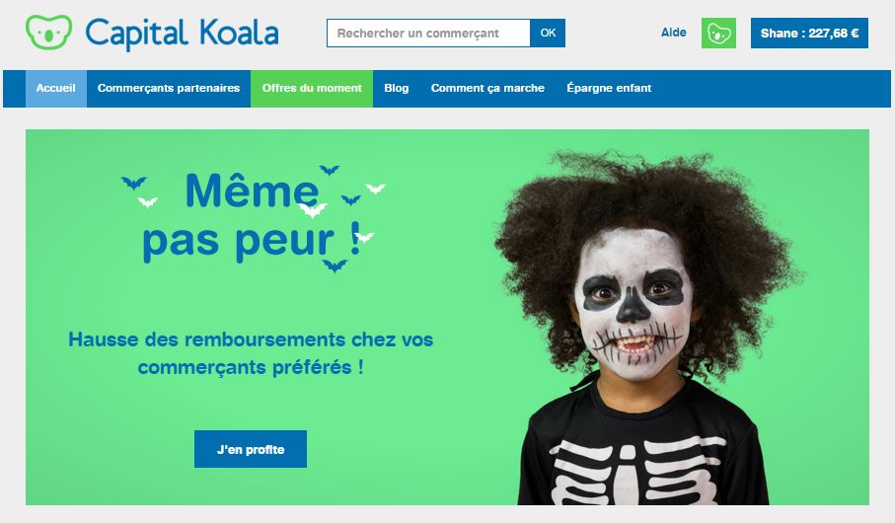Select the green Offres du moment tab

(312, 89)
